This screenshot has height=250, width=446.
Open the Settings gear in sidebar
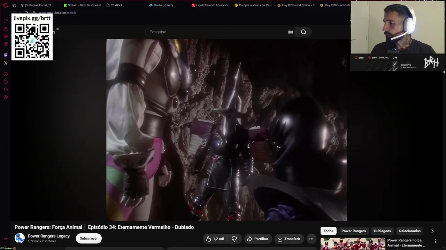click(6, 97)
